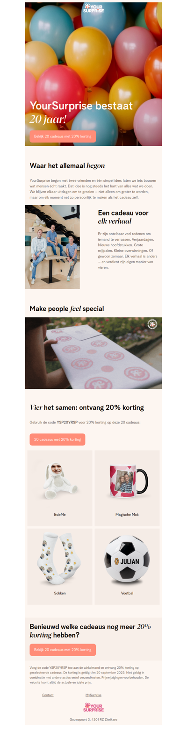
Task: Click the Magische Mok product label
Action: [x=127, y=515]
